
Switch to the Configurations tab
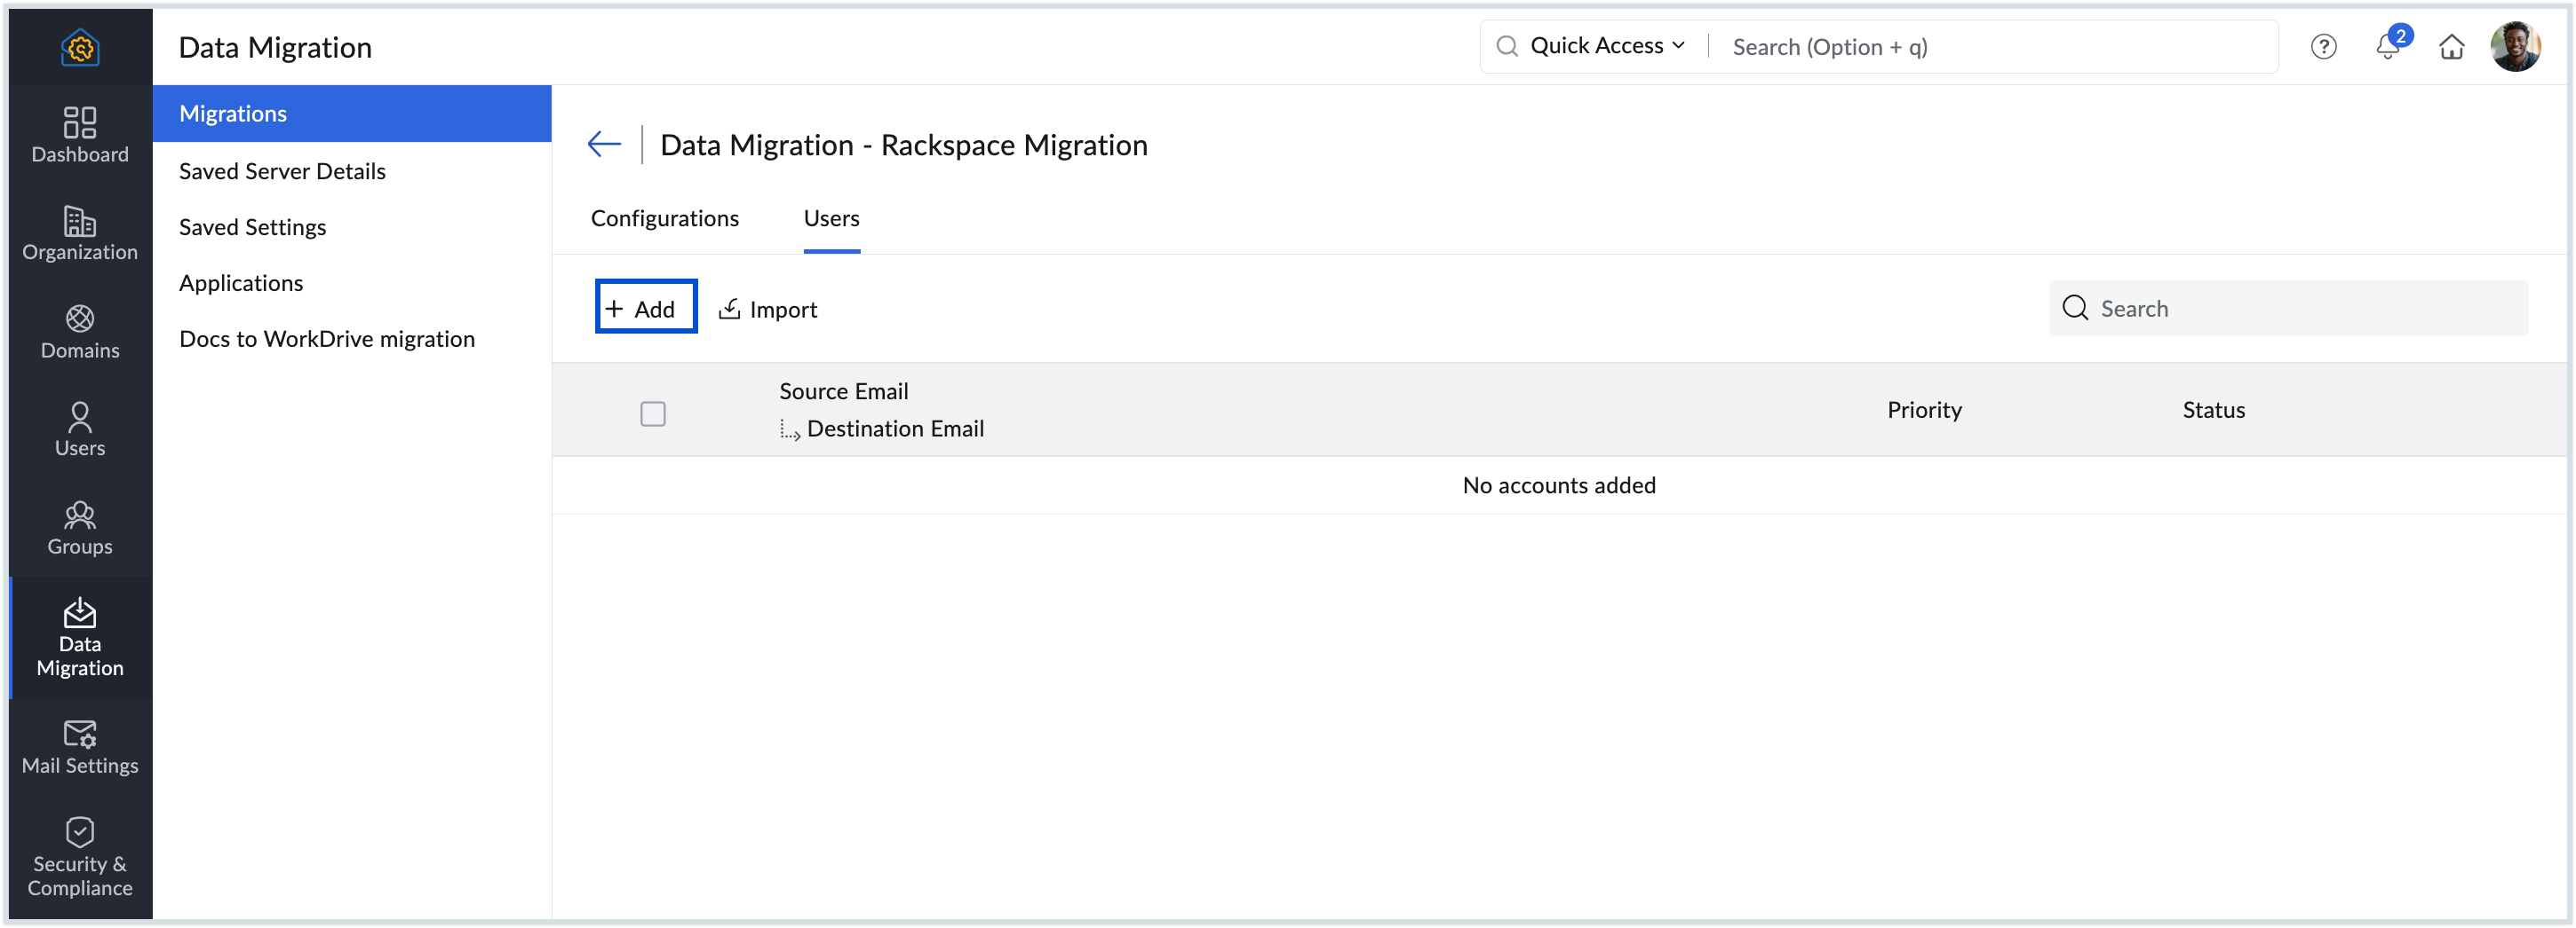click(665, 217)
